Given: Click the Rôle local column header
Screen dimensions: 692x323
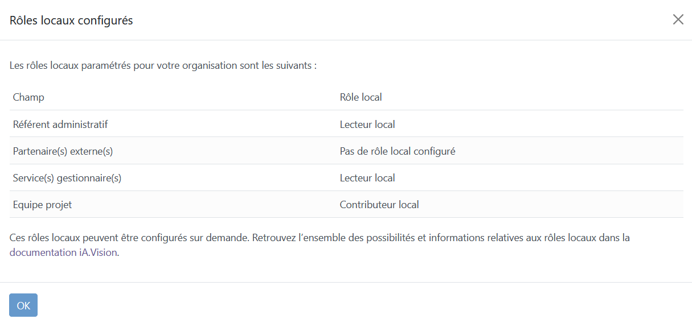Looking at the screenshot, I should coord(361,97).
